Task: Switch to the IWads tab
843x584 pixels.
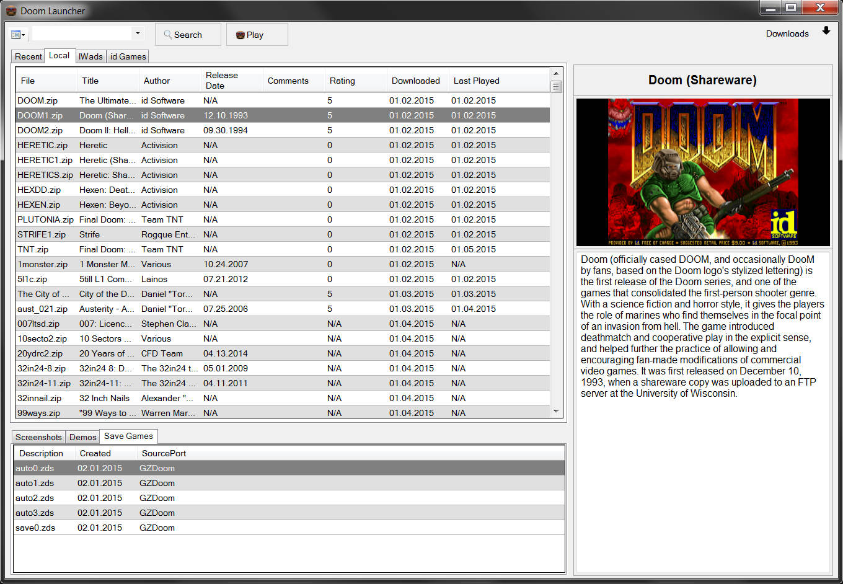Action: (90, 56)
